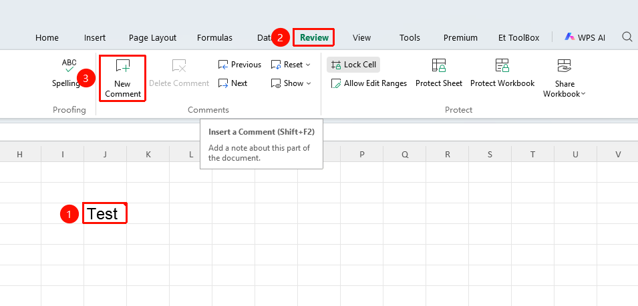Insert a New Comment
The width and height of the screenshot is (638, 306).
[122, 78]
